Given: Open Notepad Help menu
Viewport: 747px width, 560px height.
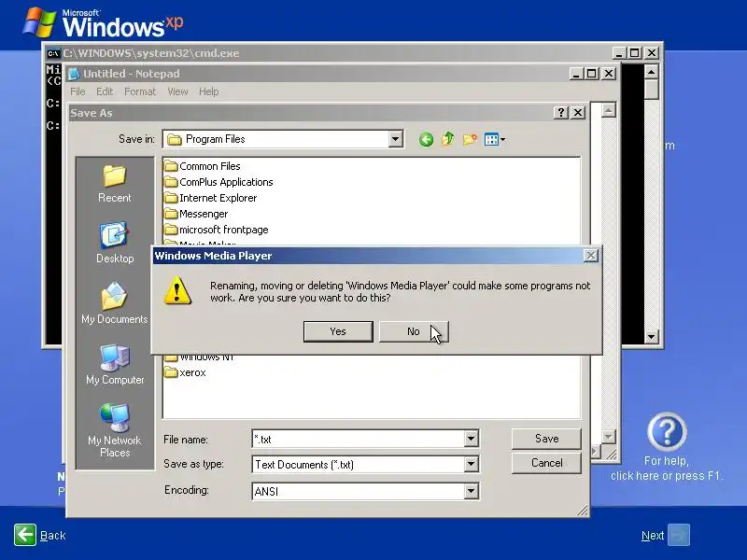Looking at the screenshot, I should pos(208,91).
